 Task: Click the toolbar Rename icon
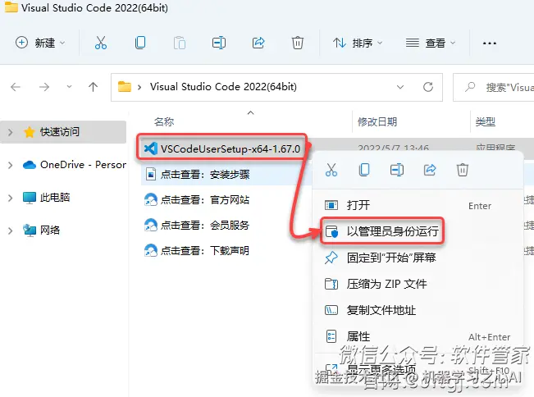(x=219, y=43)
